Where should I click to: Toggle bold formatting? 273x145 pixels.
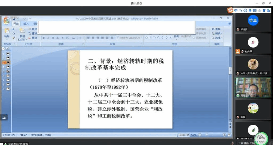(44, 38)
